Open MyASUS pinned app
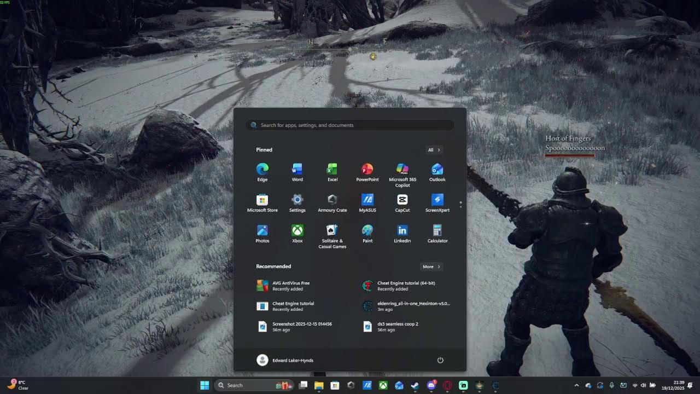This screenshot has width=700, height=394. [x=367, y=202]
